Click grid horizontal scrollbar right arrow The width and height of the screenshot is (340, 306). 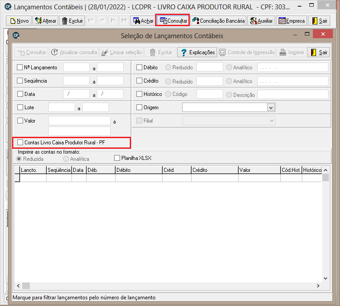click(x=318, y=286)
